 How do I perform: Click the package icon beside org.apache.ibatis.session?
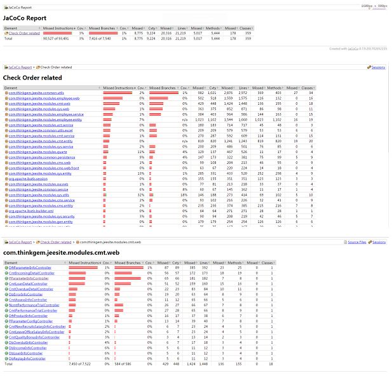6,179
